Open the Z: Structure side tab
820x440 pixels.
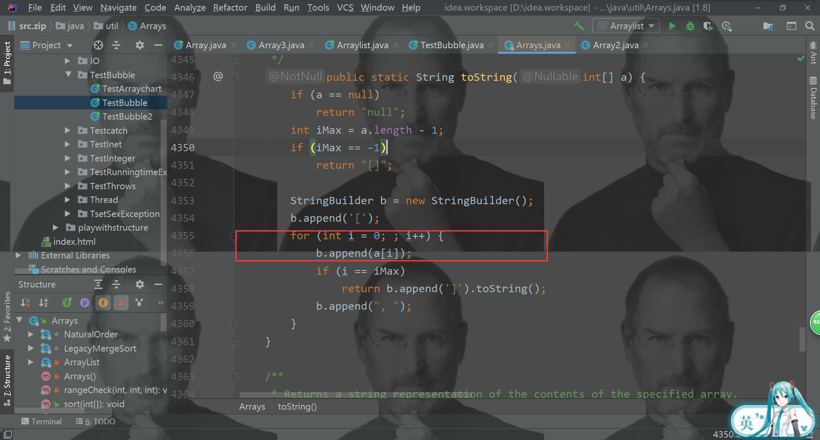(7, 380)
